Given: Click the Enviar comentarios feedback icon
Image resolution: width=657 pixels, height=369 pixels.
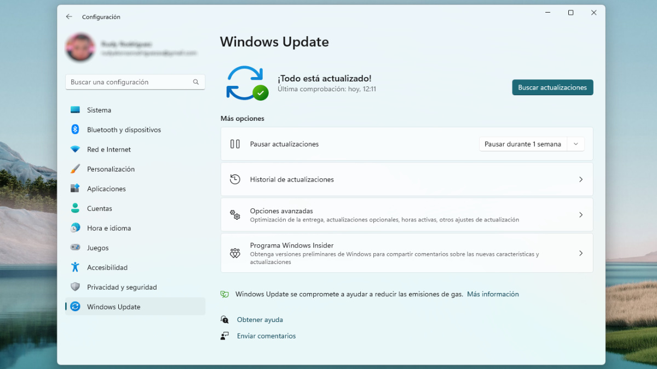Looking at the screenshot, I should coord(224,336).
